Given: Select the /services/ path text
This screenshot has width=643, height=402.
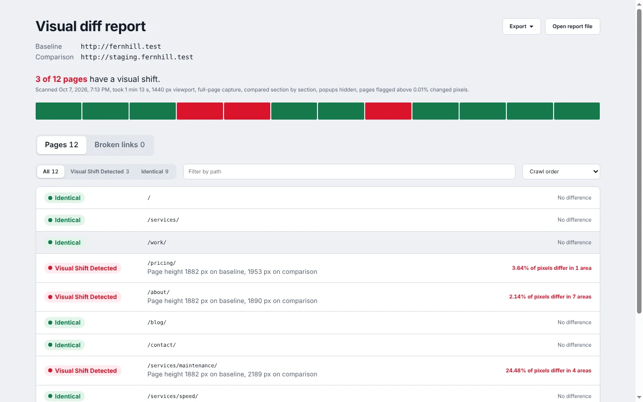Looking at the screenshot, I should (x=163, y=220).
